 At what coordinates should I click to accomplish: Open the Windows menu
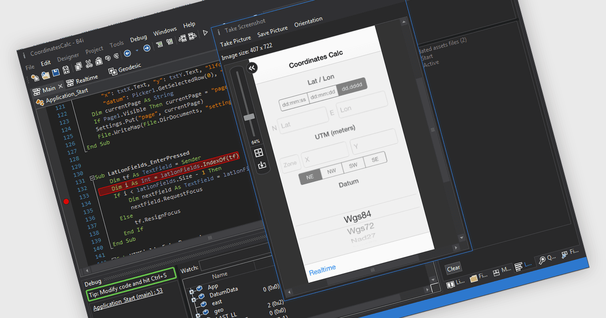165,31
